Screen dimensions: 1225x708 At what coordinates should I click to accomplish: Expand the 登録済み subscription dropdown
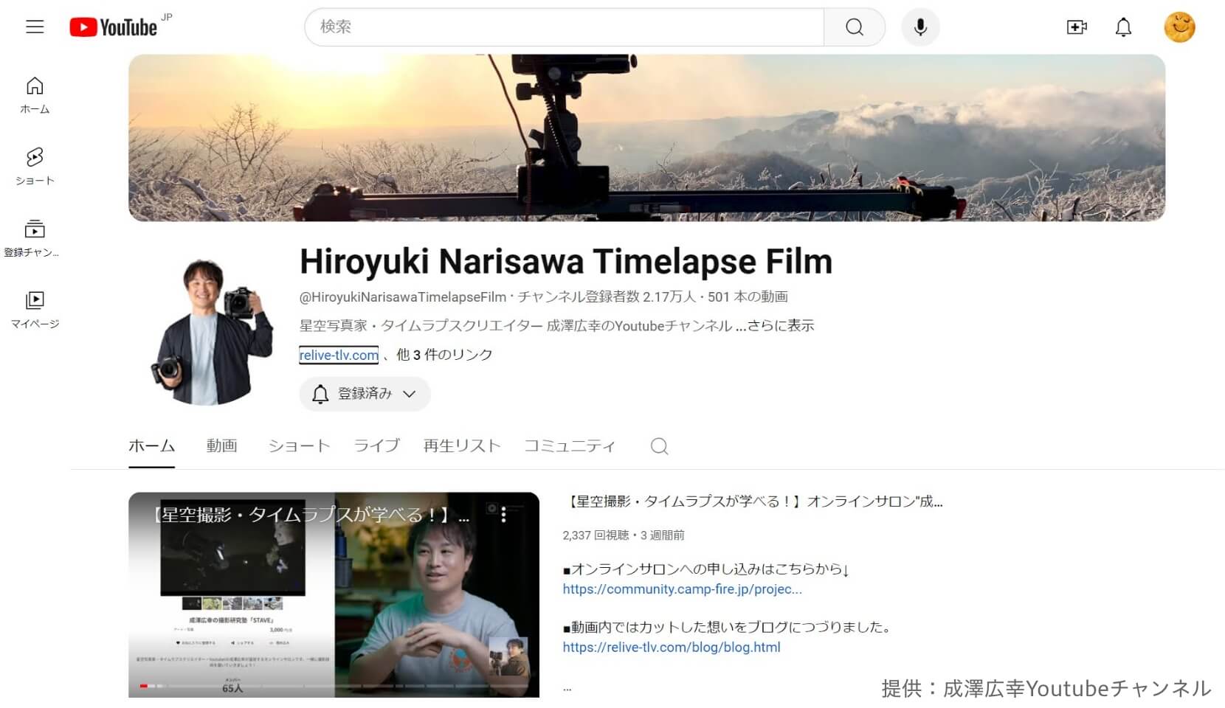pyautogui.click(x=365, y=394)
